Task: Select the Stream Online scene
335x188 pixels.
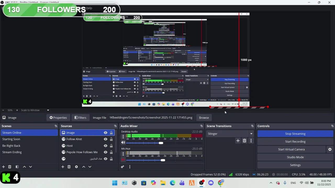Action: pos(29,133)
